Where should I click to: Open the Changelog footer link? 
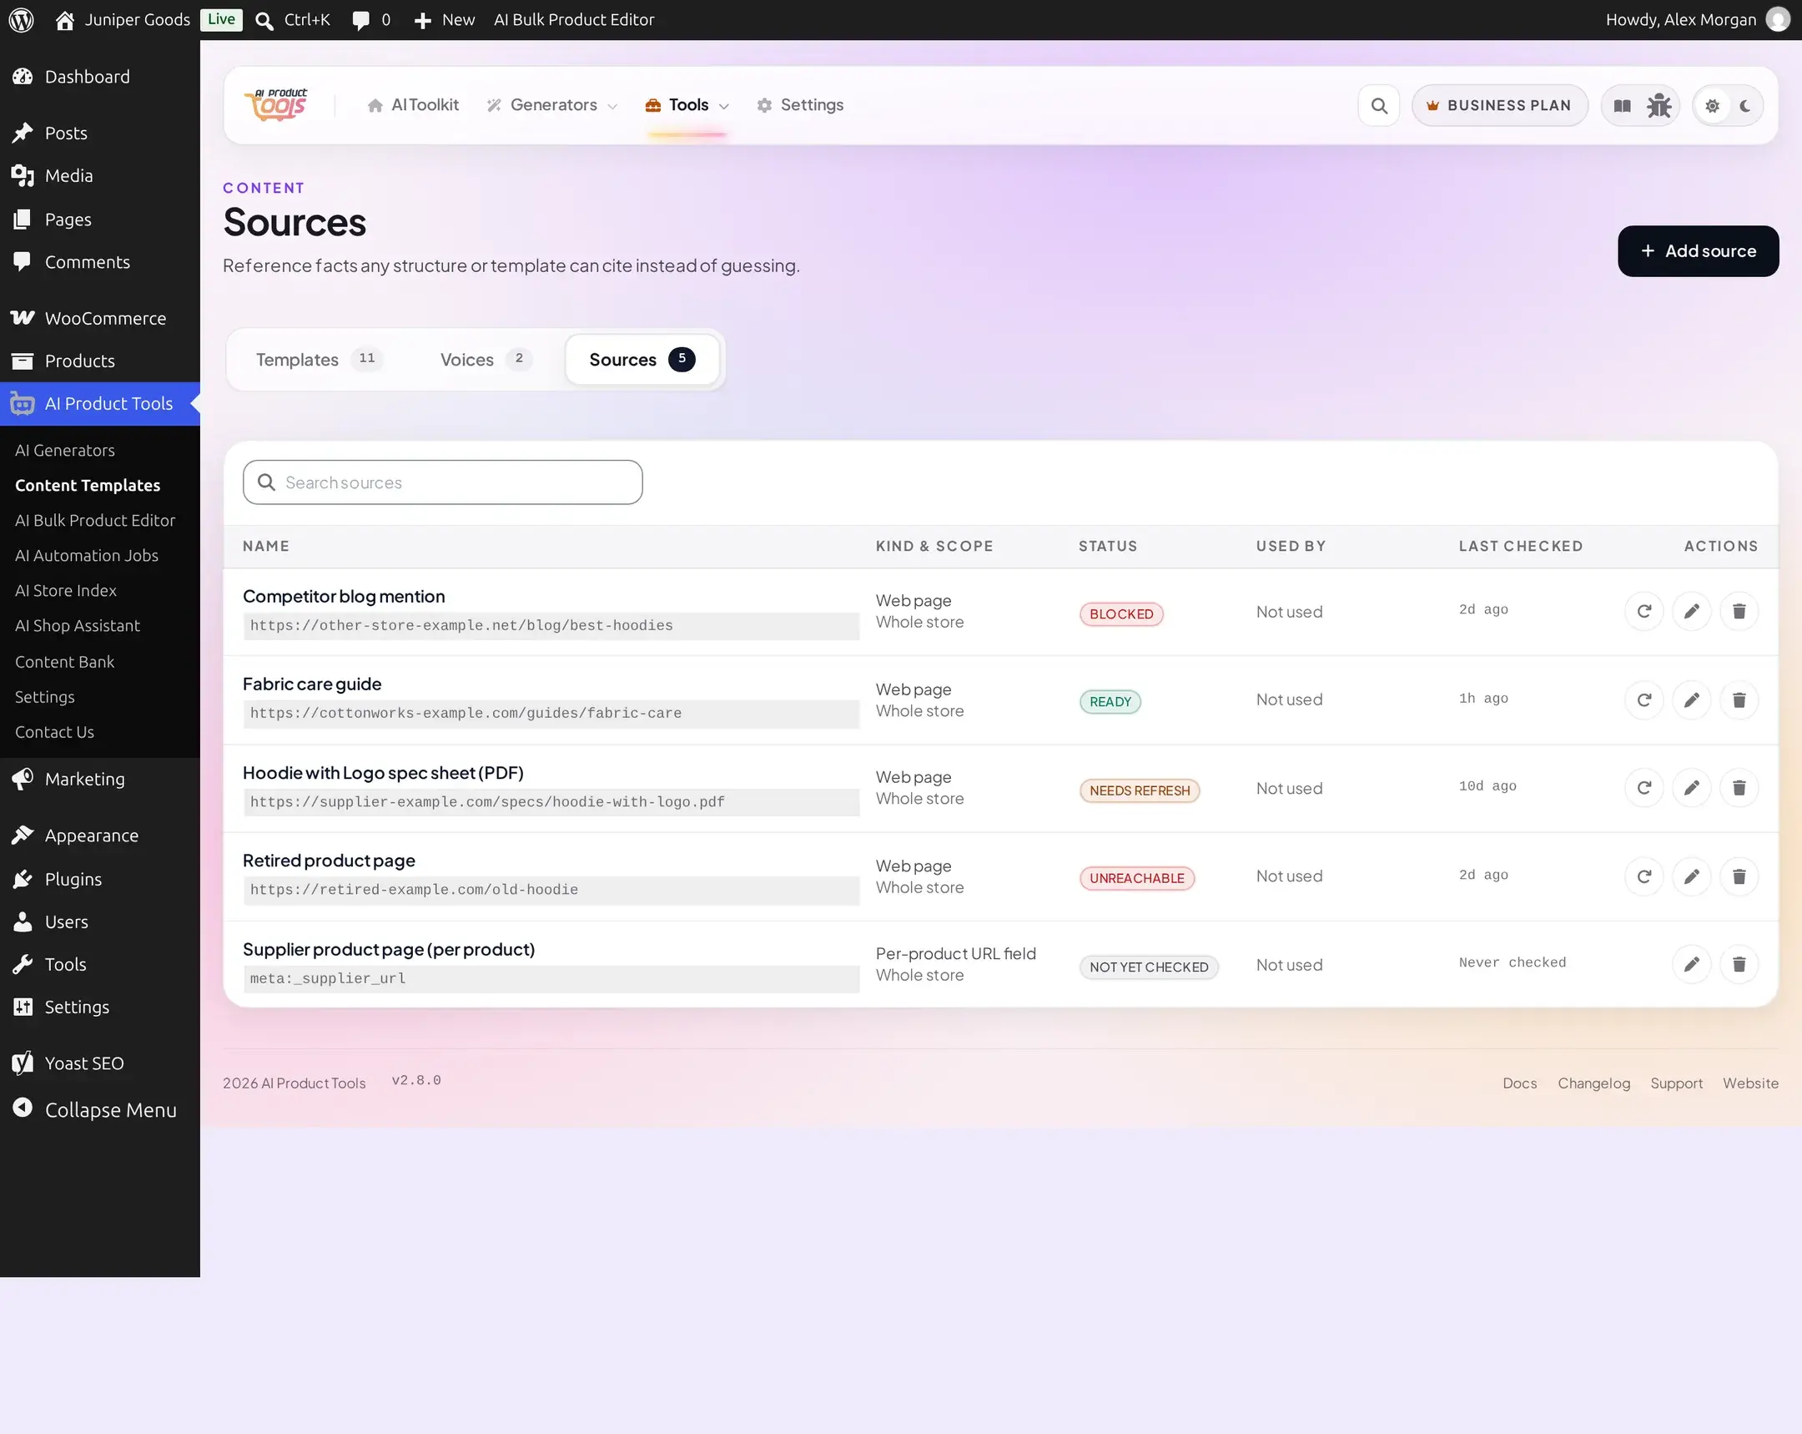pyautogui.click(x=1593, y=1083)
